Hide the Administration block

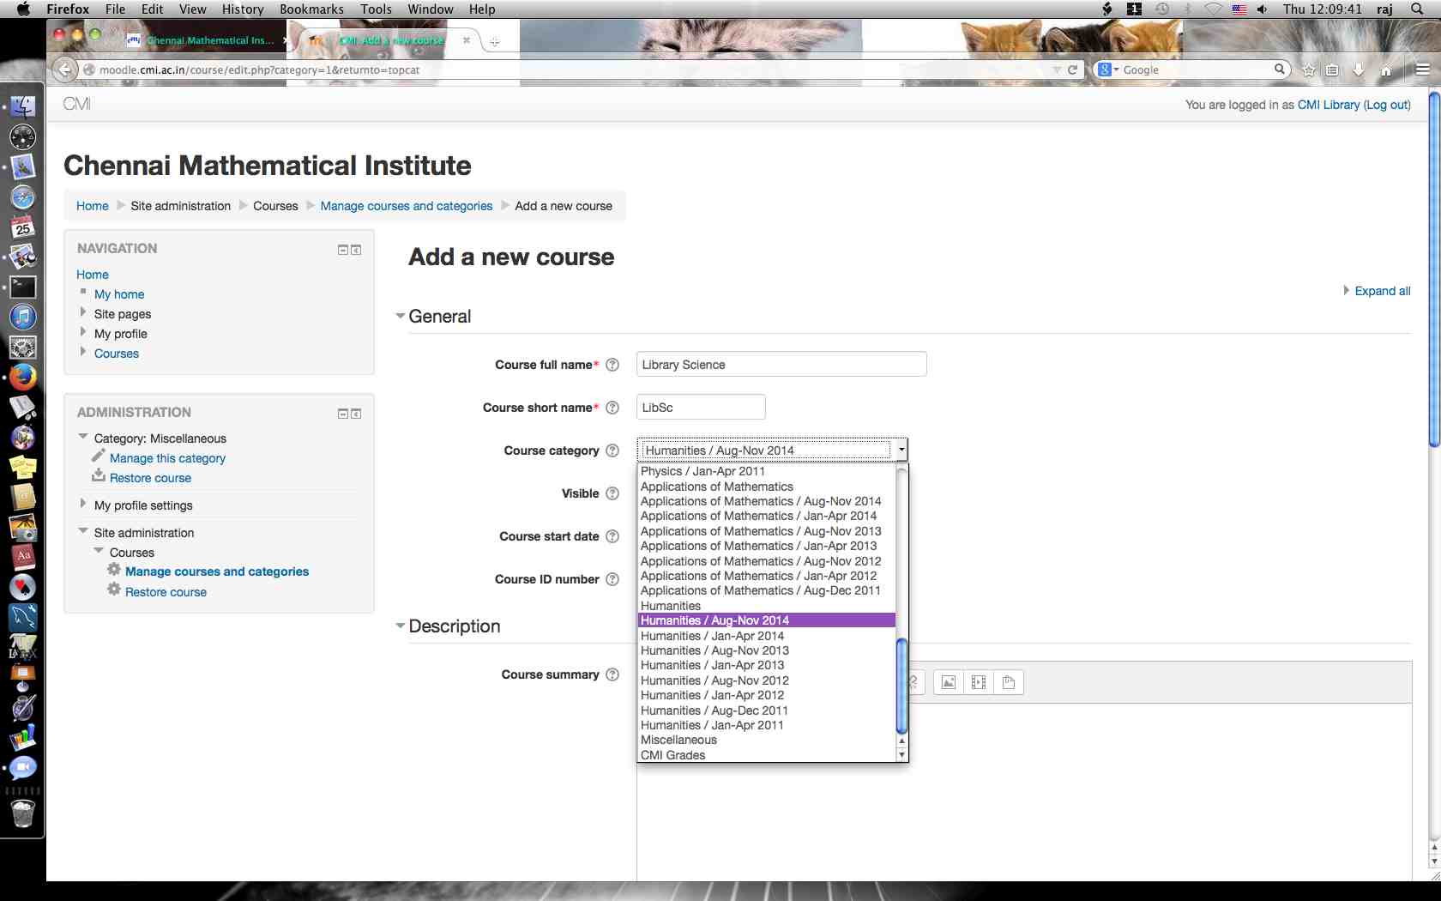click(343, 414)
